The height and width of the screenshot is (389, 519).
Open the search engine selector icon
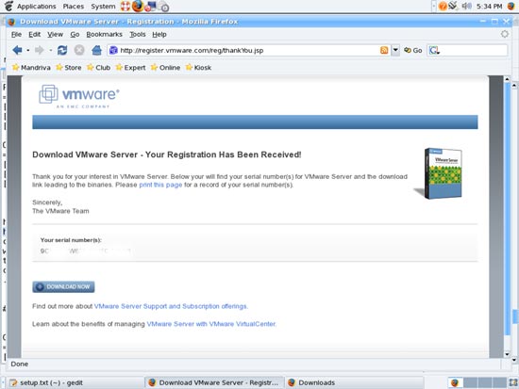(x=434, y=51)
